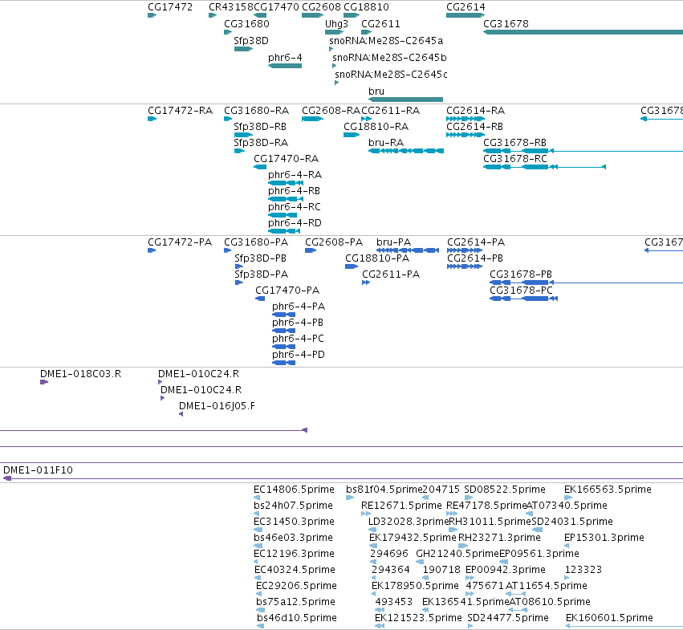Select the bru gene label

point(376,91)
